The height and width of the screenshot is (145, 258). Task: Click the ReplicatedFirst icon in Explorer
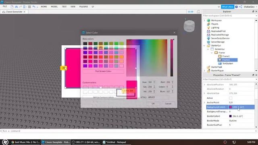pos(208,31)
